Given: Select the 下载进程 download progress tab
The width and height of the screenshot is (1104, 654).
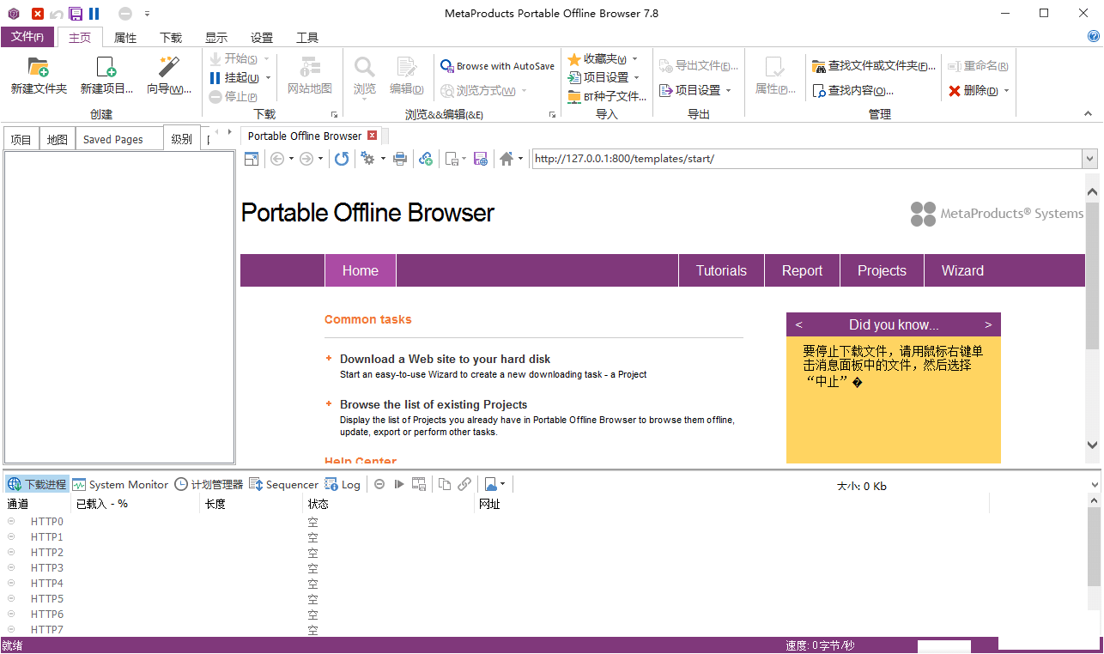Looking at the screenshot, I should click(38, 485).
